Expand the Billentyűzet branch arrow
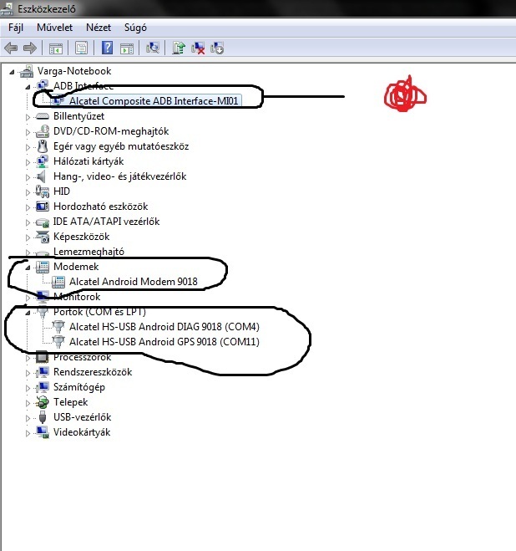 tap(28, 117)
